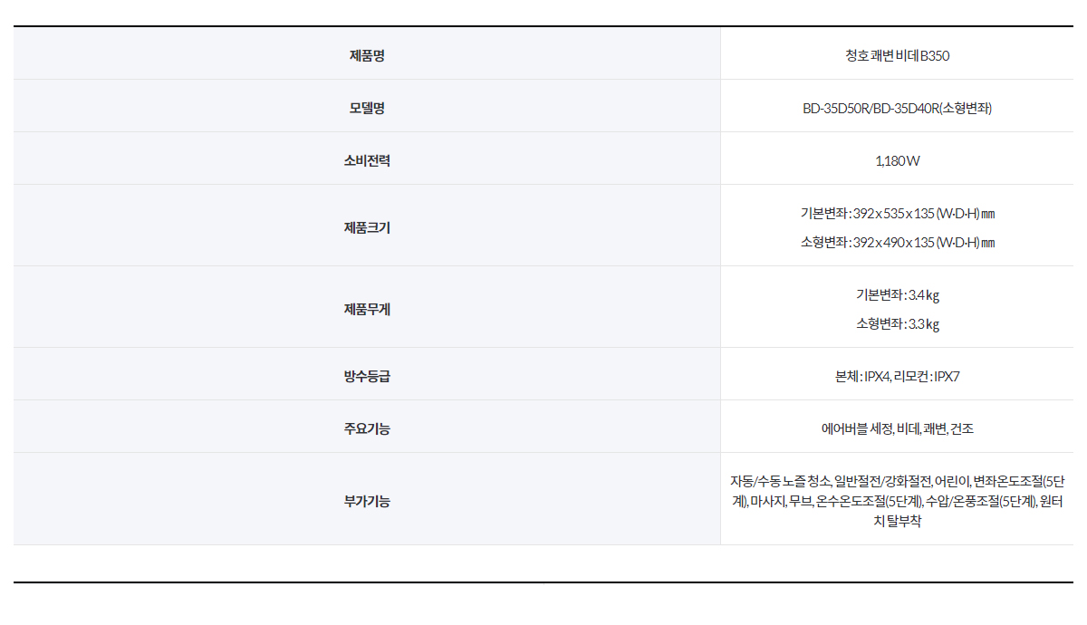Click the 주요기능 label
The image size is (1087, 625).
coord(367,428)
